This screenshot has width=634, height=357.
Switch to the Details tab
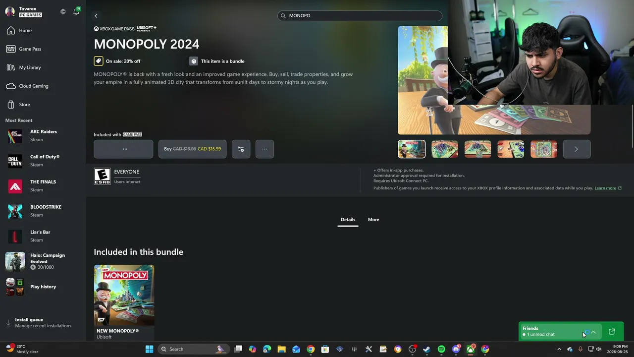(x=348, y=220)
